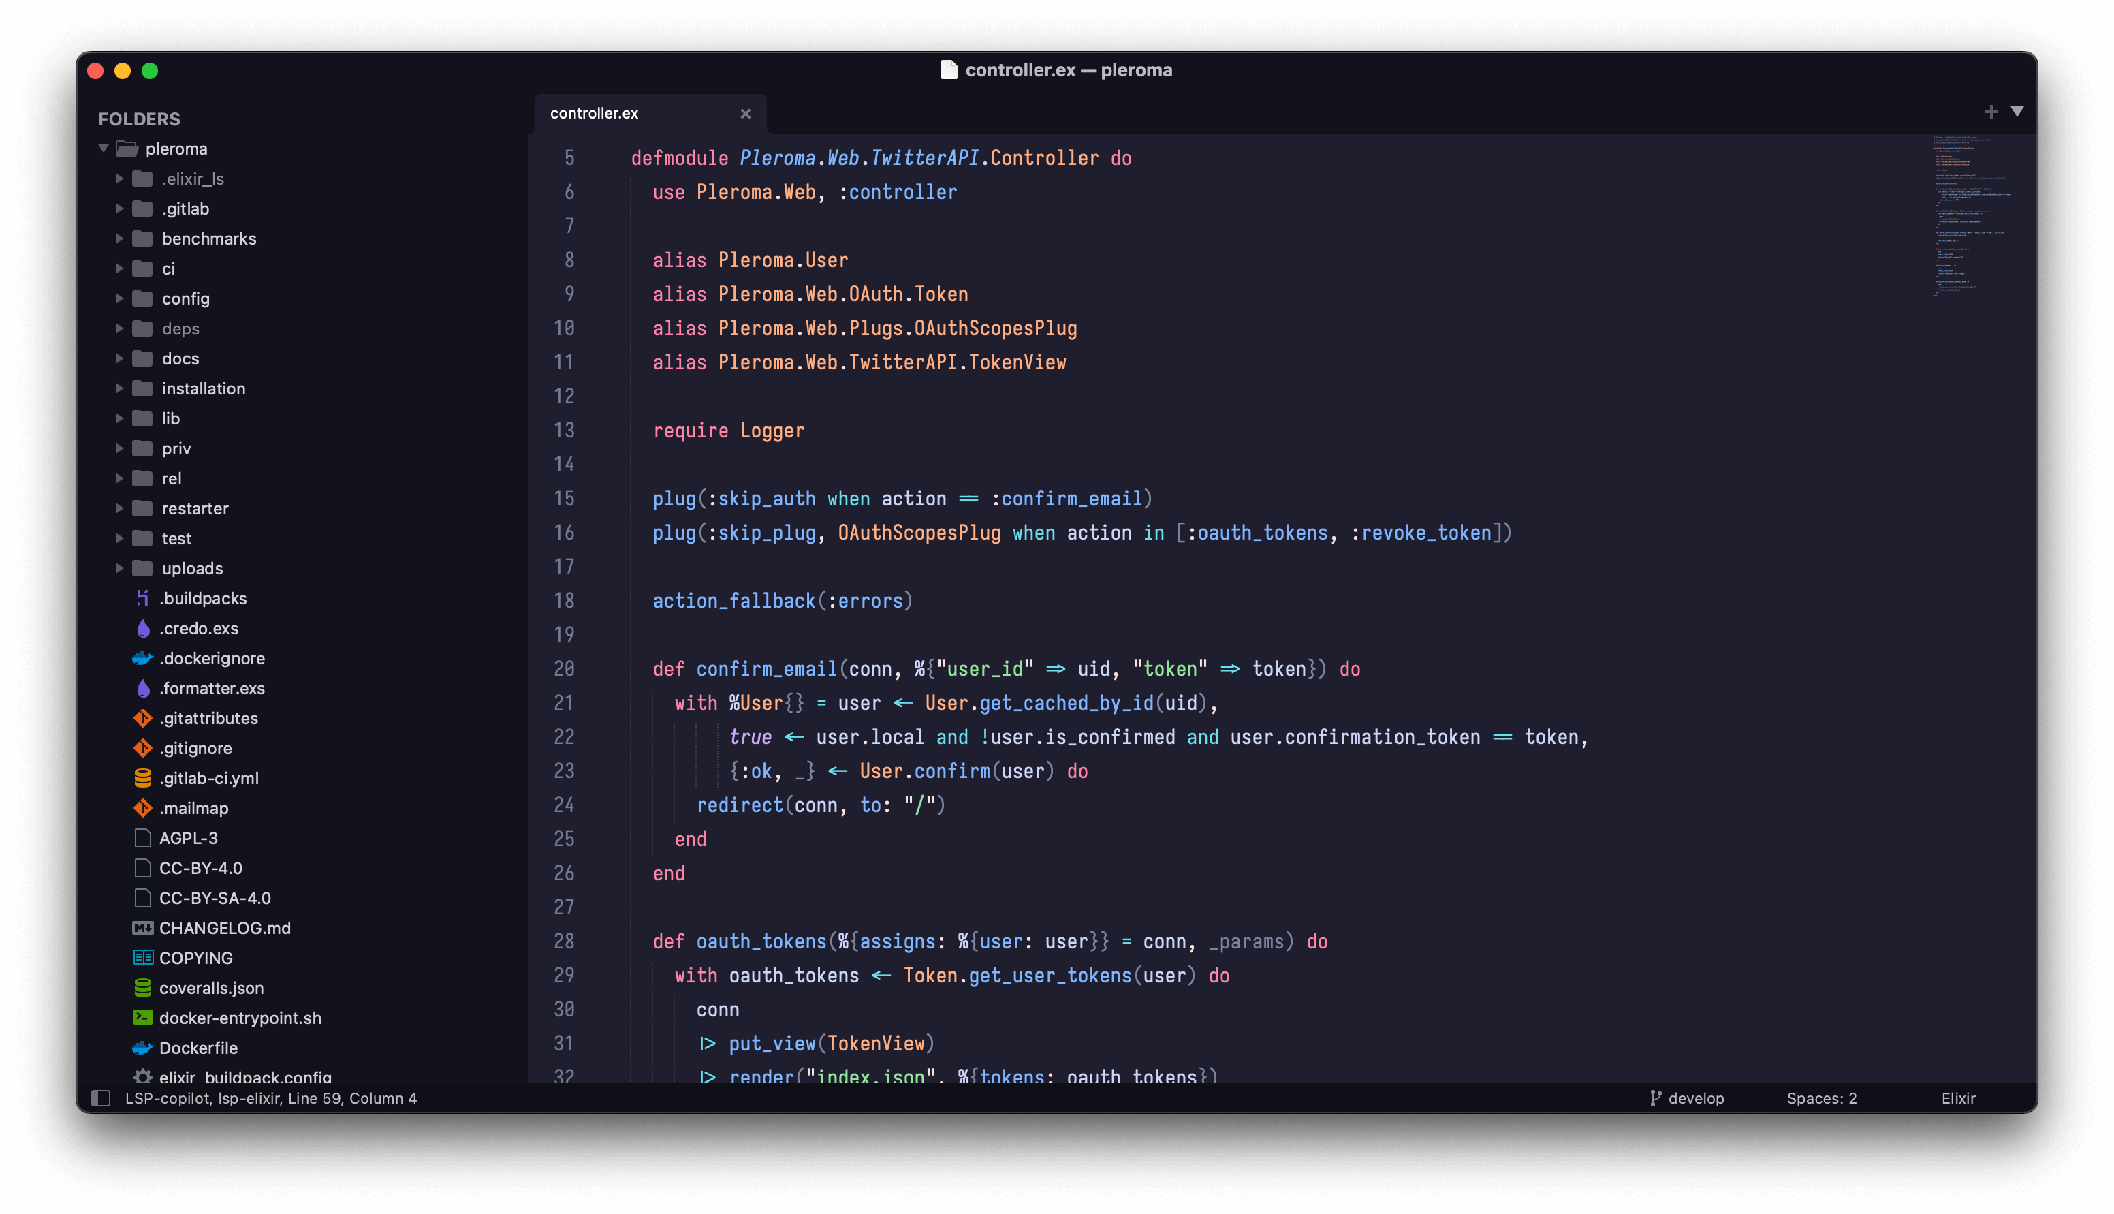Click the markdown icon of CHANGELOG.md

tap(142, 928)
